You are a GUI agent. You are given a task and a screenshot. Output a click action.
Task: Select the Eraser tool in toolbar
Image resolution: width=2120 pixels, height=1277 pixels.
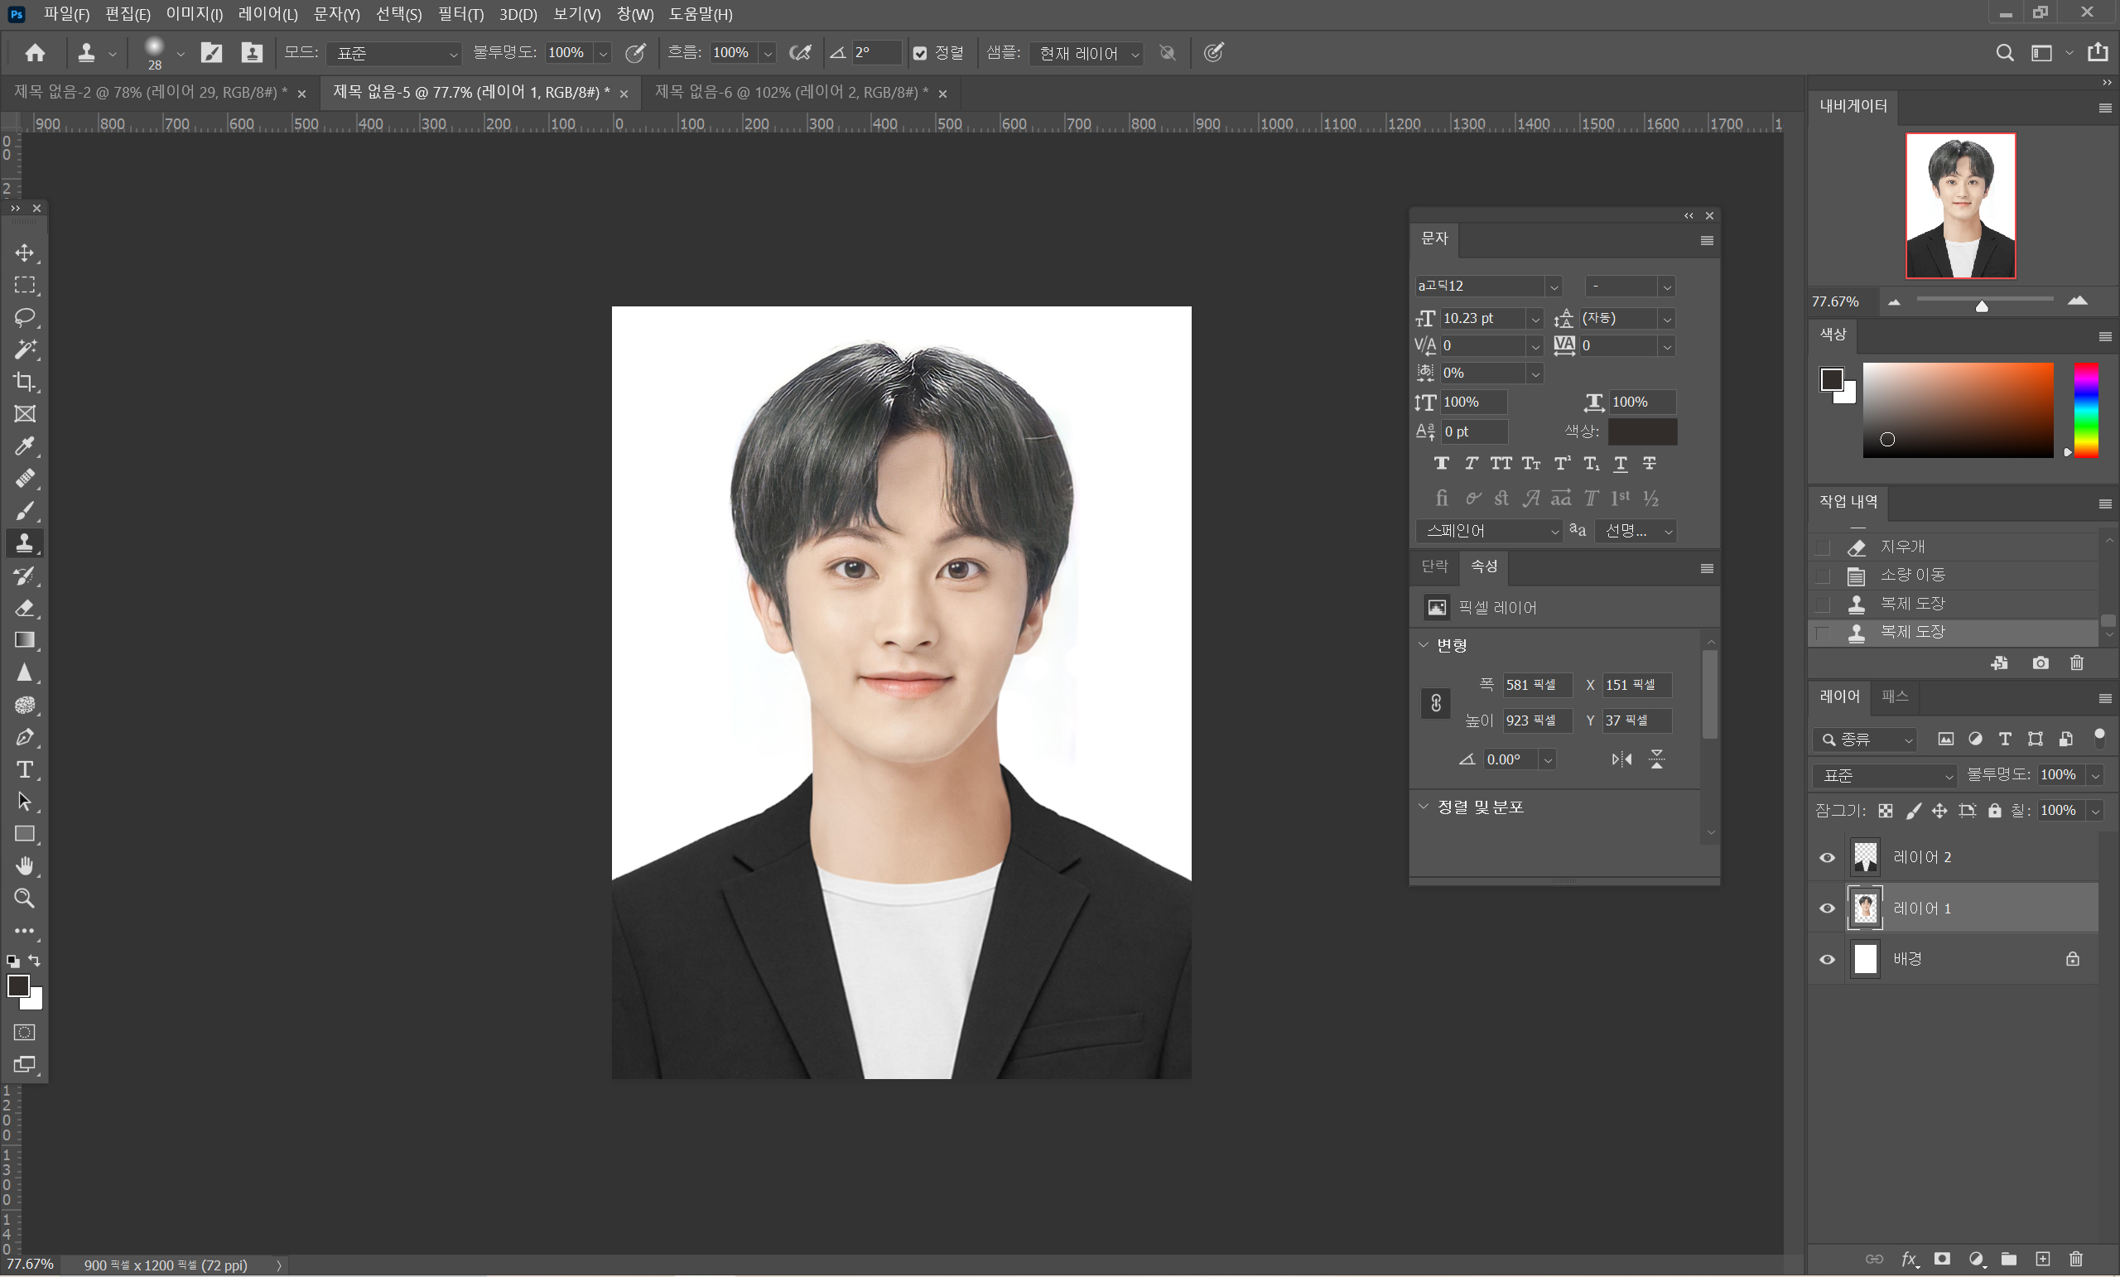pos(24,609)
